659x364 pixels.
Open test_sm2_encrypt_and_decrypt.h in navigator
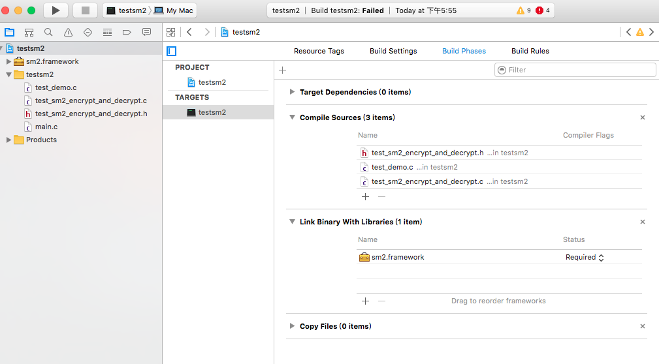point(91,114)
